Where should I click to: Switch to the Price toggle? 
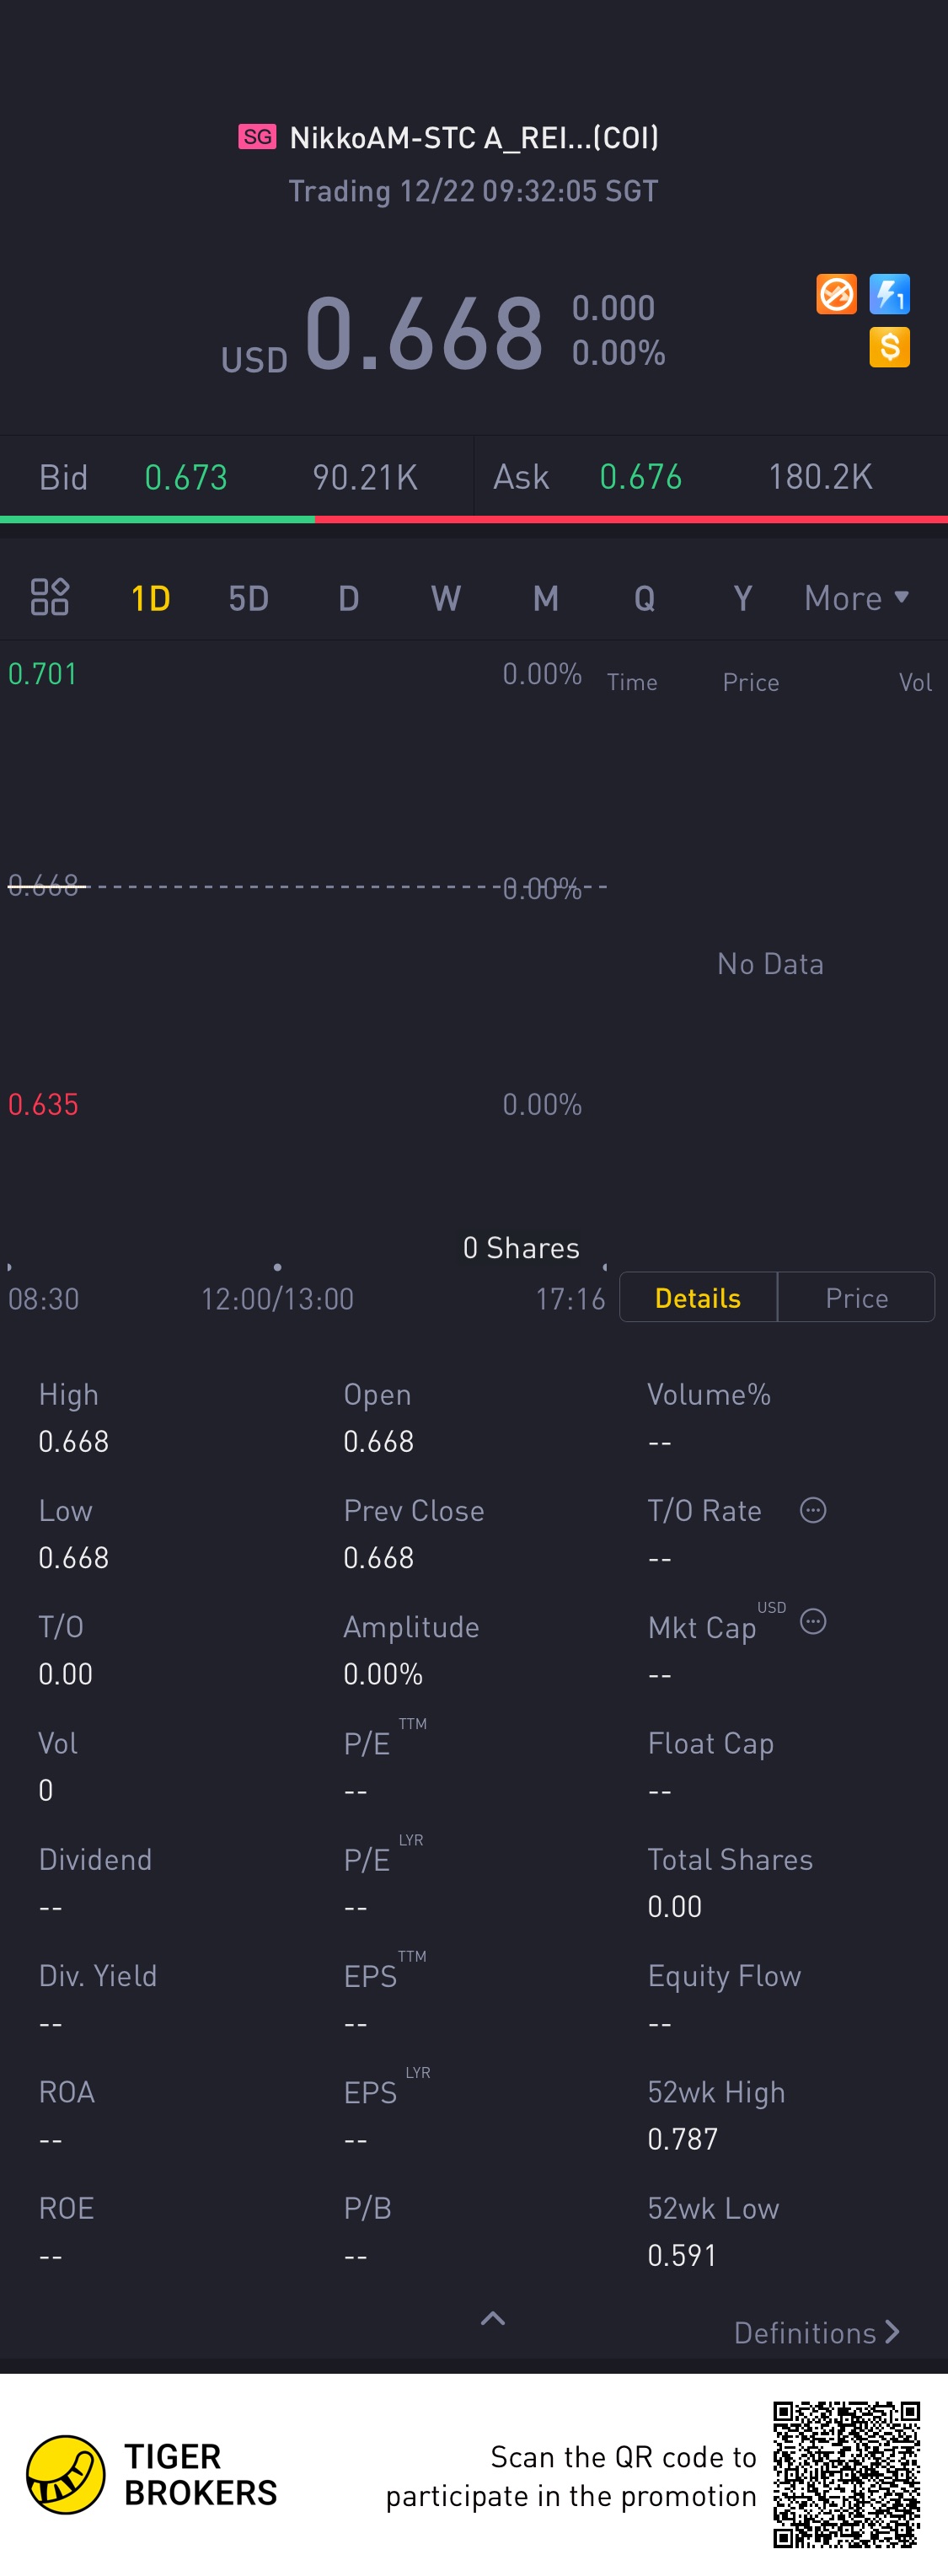[x=856, y=1297]
